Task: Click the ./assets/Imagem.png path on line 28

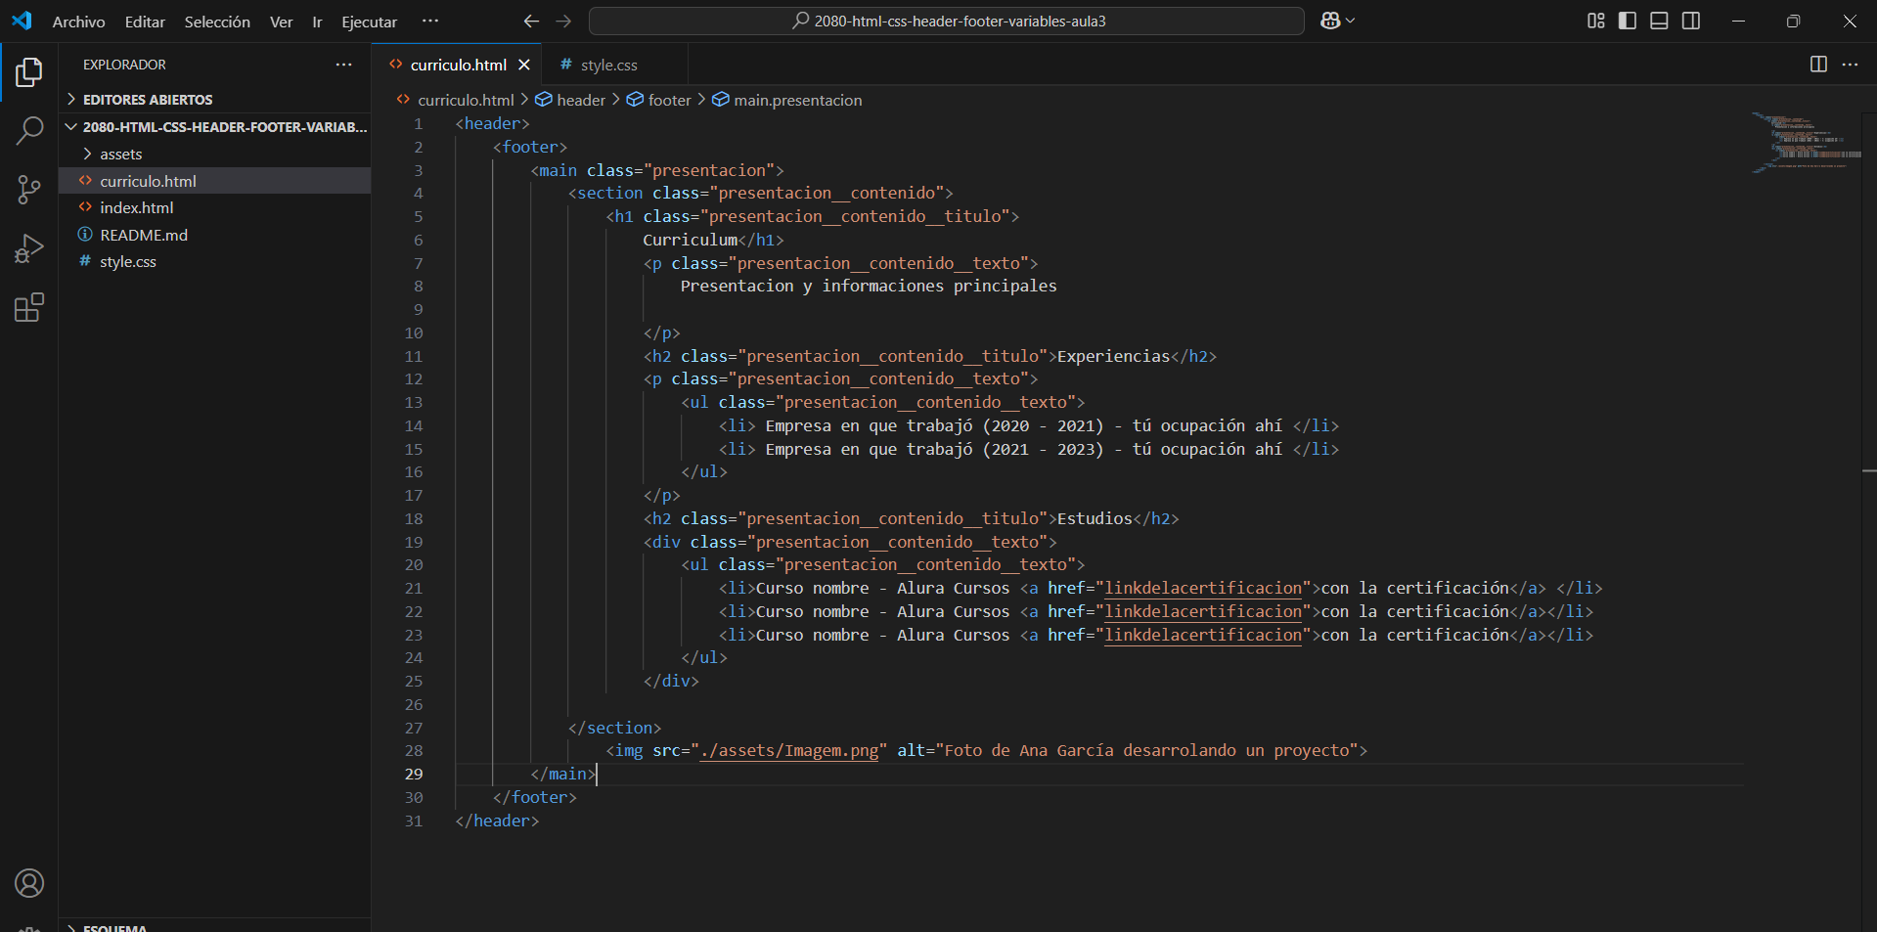Action: coord(789,750)
